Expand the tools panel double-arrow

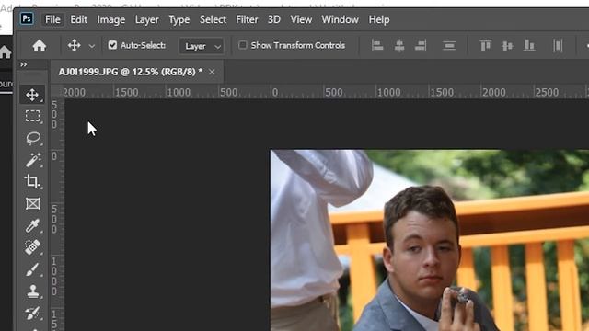[x=24, y=64]
